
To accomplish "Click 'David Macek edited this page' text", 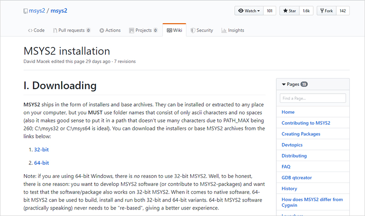I will click(x=54, y=61).
